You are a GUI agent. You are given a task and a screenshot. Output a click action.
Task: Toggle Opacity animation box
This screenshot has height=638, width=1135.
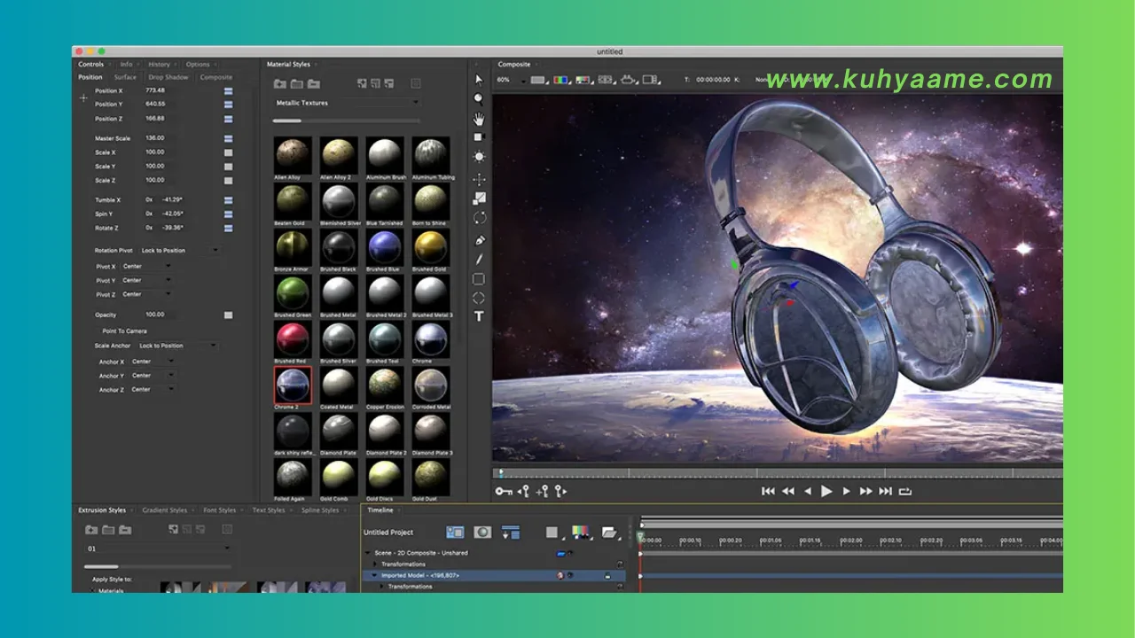[x=228, y=315]
